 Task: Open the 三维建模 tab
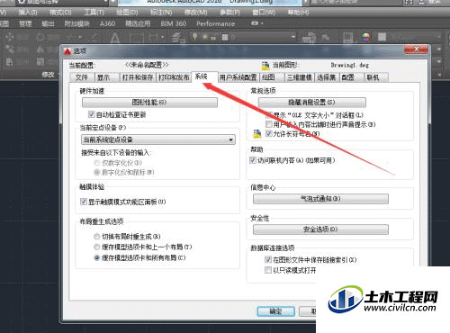click(x=300, y=77)
